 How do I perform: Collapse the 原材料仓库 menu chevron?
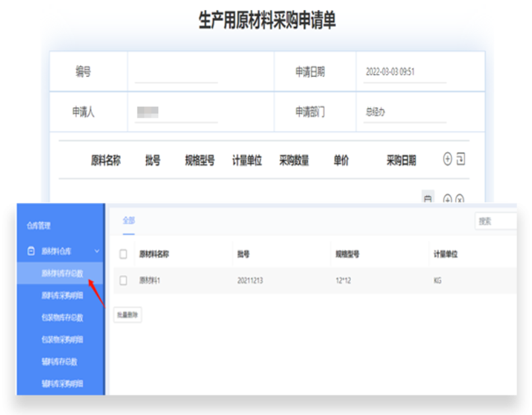[97, 251]
